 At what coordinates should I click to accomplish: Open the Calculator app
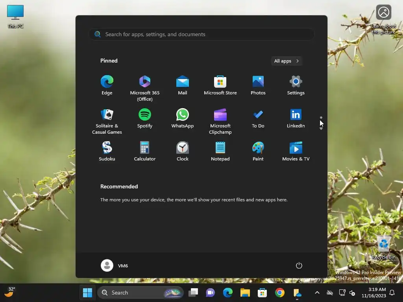coord(145,151)
